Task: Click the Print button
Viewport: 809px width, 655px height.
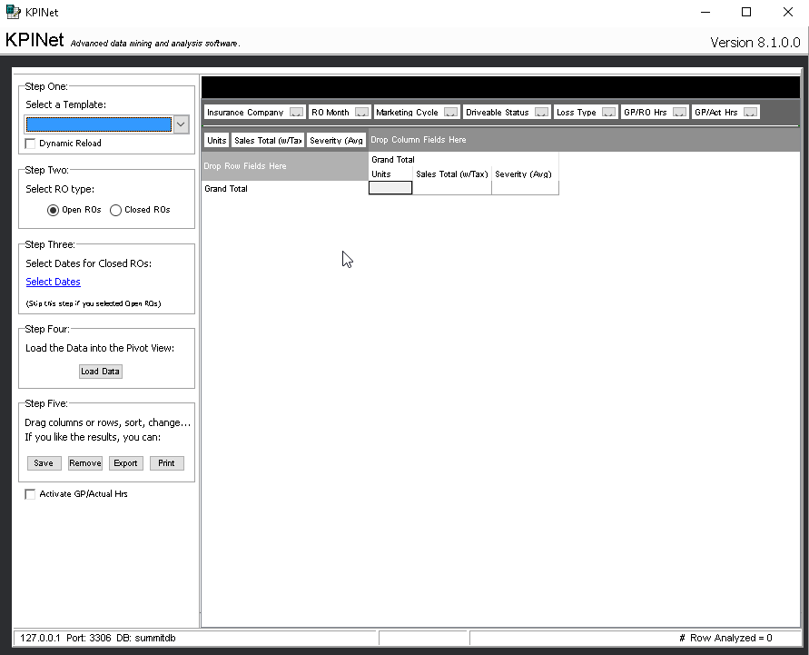Action: pos(166,463)
